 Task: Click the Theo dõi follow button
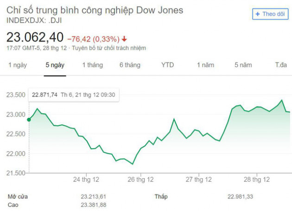coord(269,14)
